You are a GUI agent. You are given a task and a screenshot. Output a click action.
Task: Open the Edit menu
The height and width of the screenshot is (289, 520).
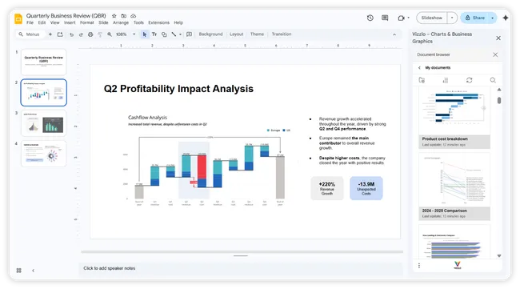pos(42,22)
